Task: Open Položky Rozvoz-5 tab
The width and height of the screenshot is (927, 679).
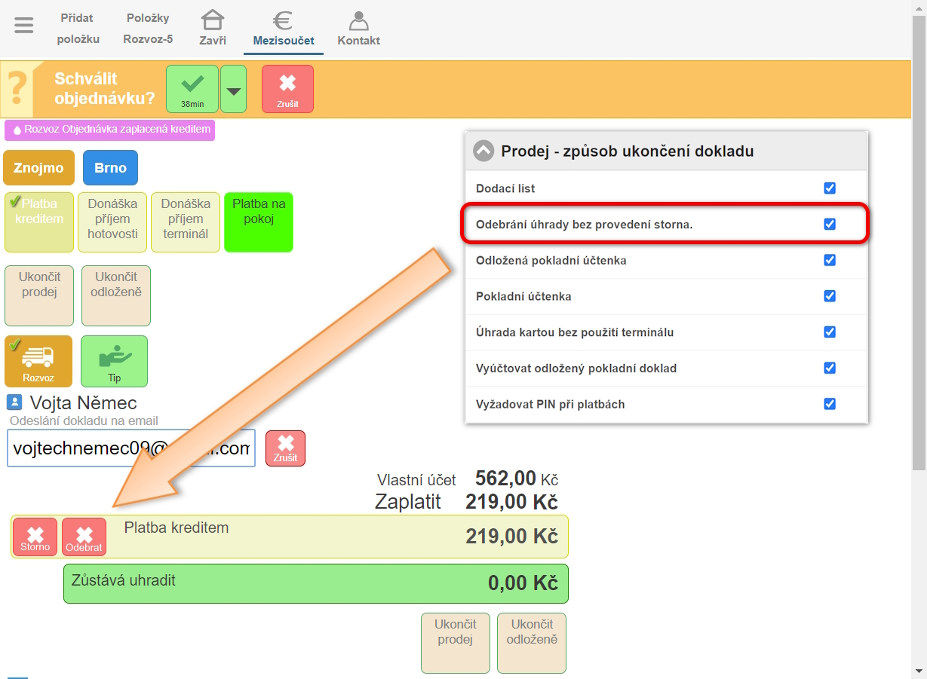Action: click(148, 28)
